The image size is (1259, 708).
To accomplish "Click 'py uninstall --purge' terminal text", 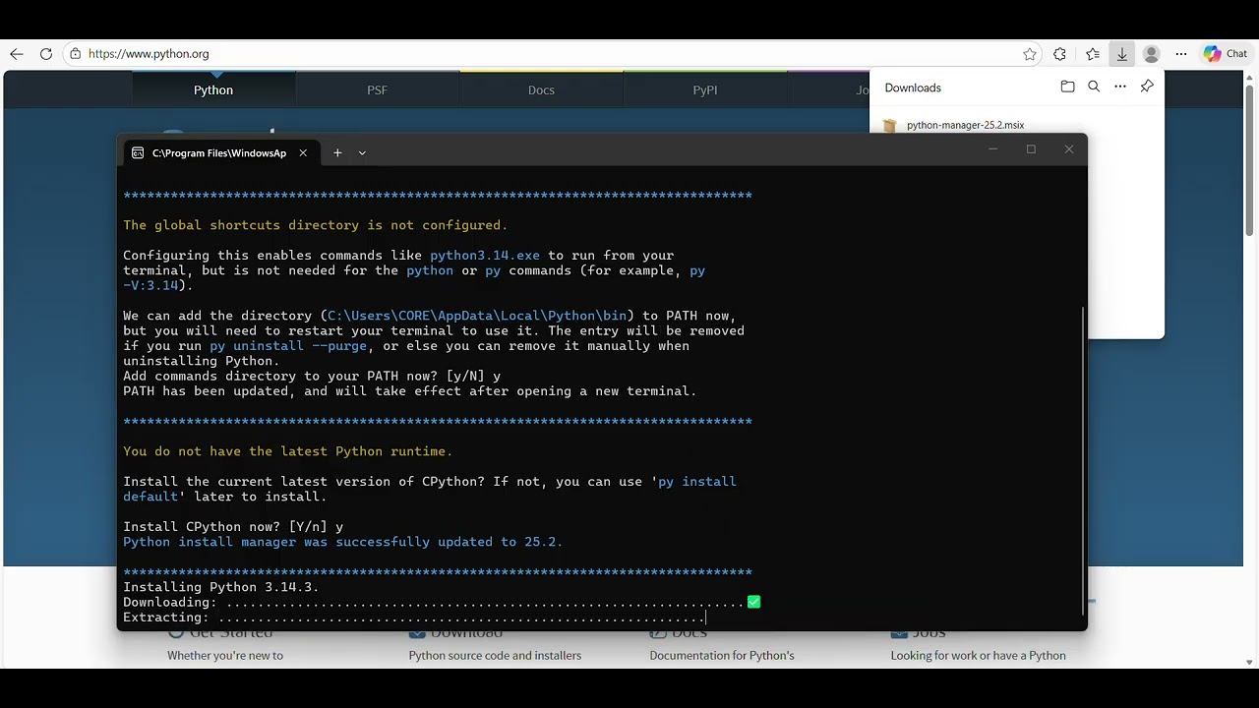I will (288, 346).
